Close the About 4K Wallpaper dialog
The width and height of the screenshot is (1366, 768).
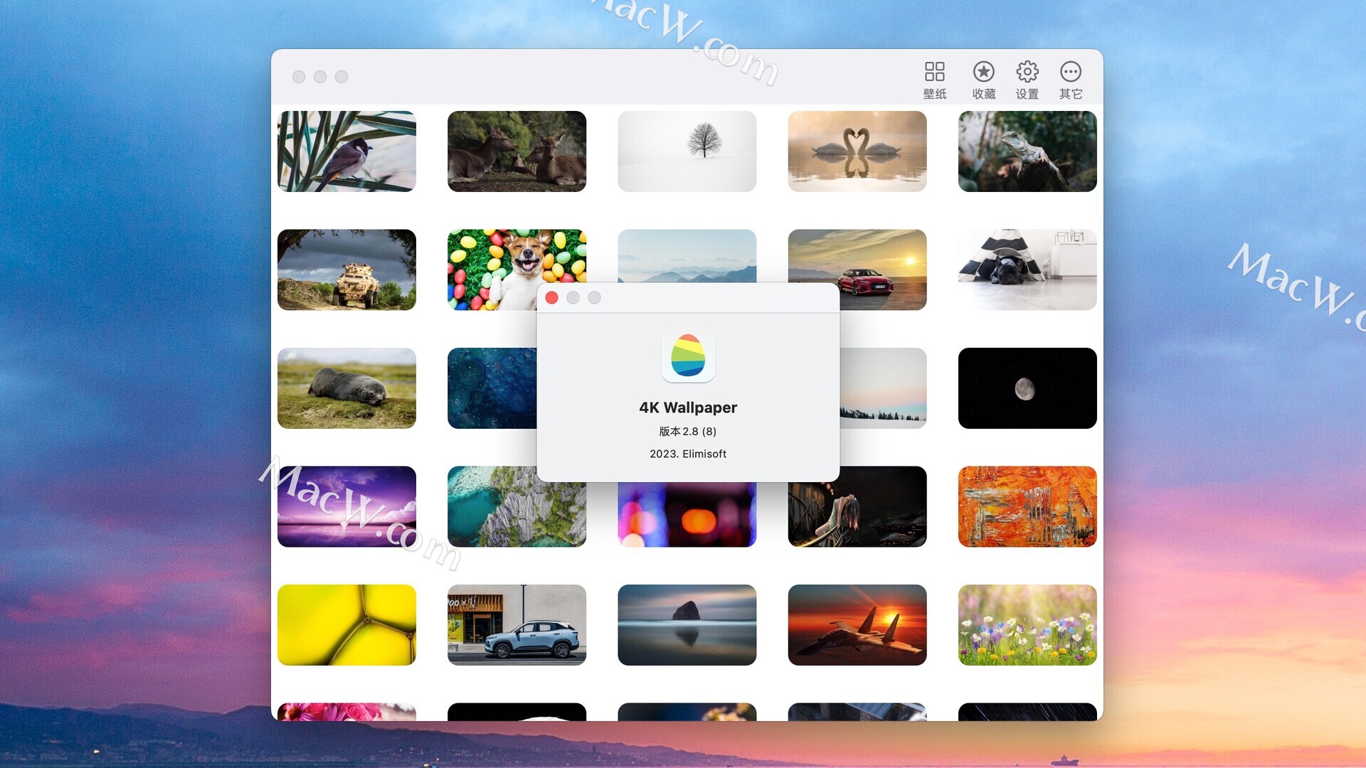551,298
